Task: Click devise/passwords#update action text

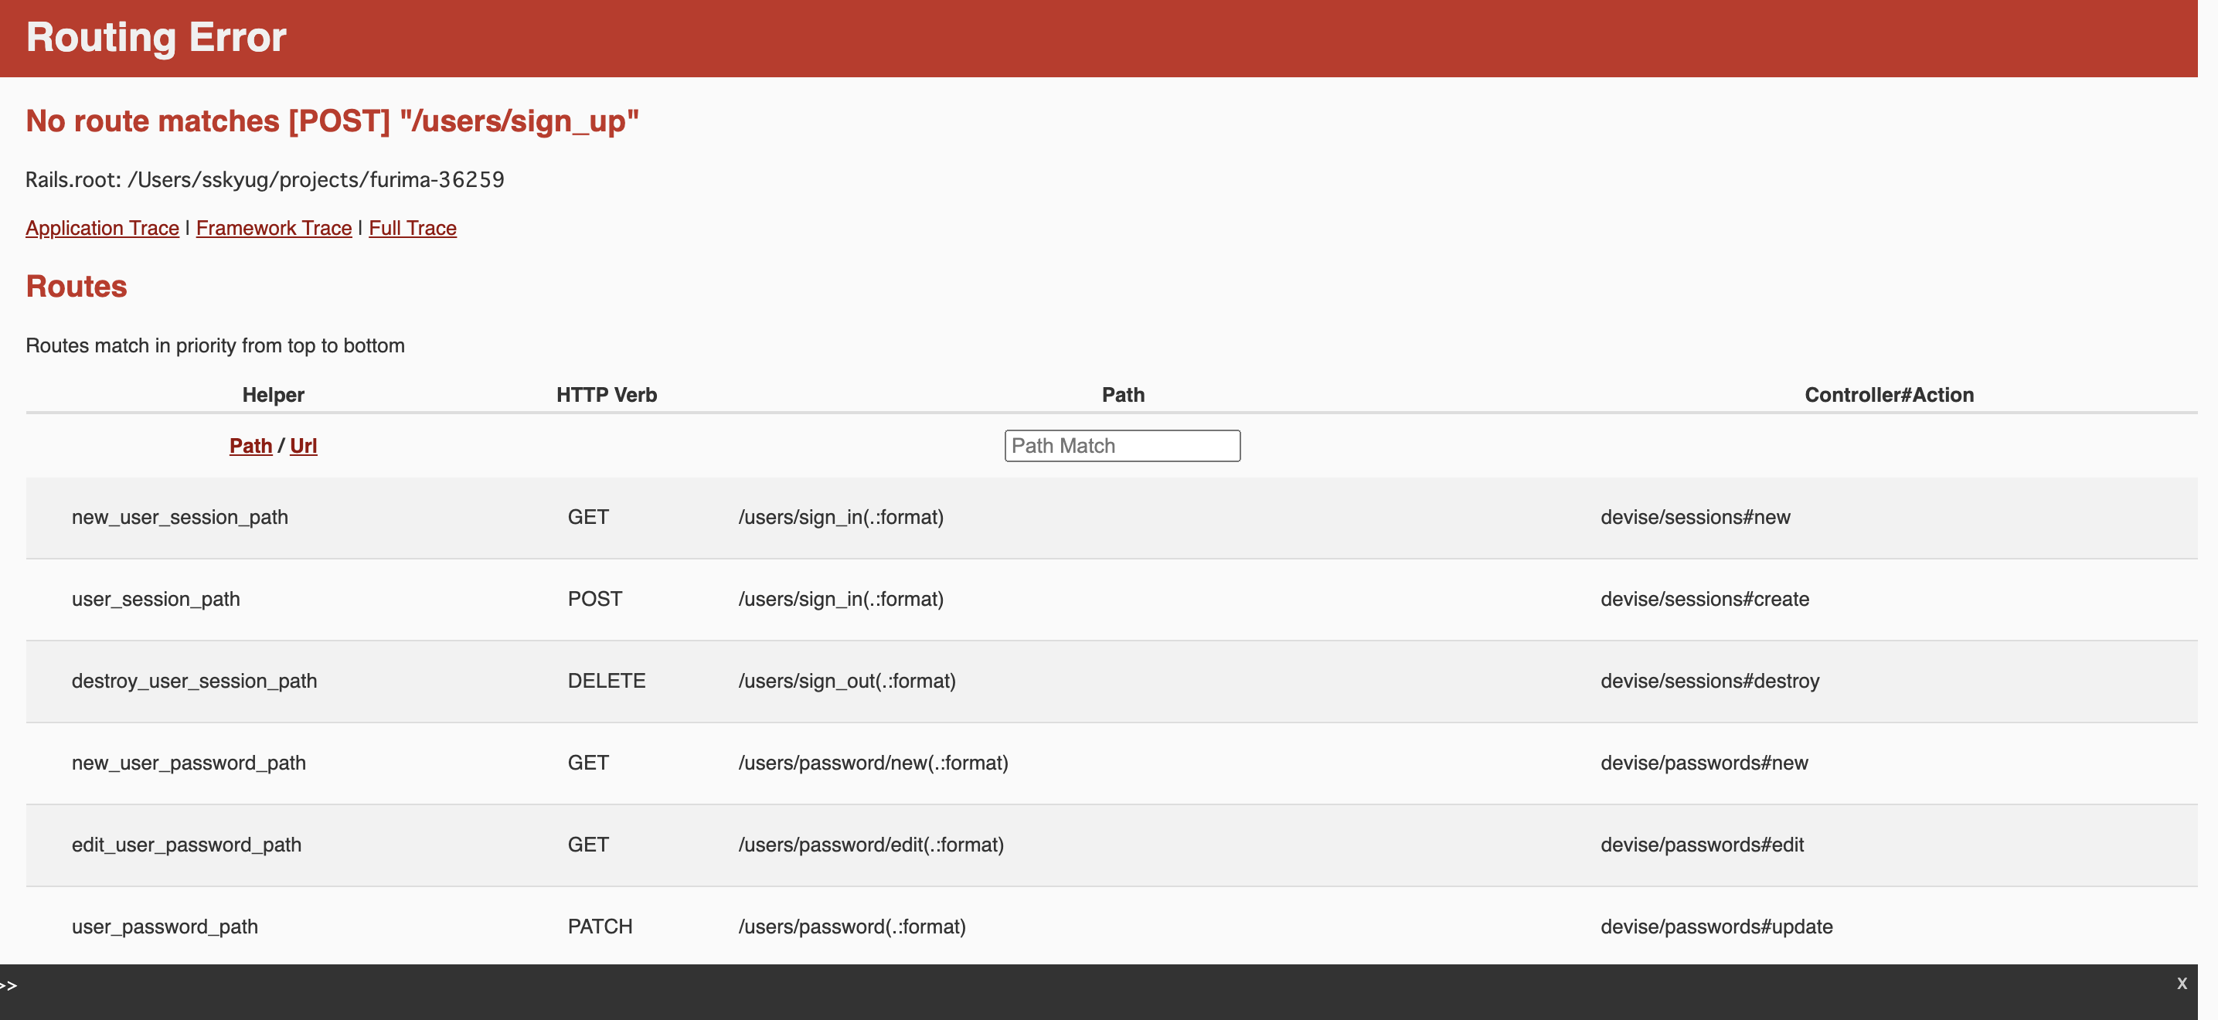Action: (1716, 926)
